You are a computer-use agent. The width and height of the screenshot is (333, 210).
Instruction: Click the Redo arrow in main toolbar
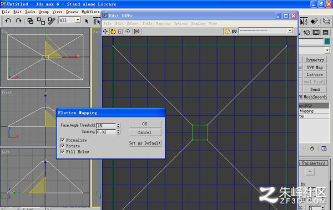coord(18,21)
